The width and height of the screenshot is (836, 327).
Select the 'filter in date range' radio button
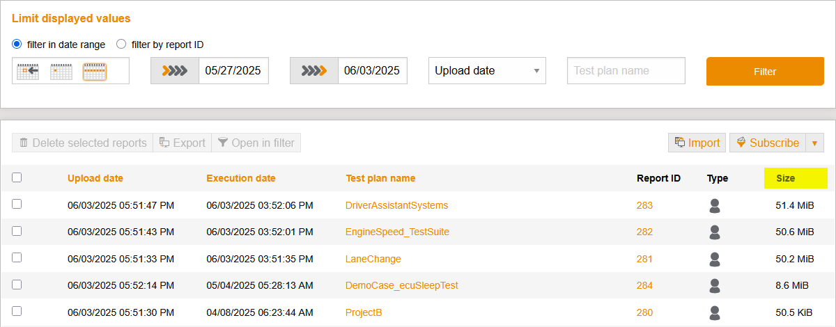point(17,44)
